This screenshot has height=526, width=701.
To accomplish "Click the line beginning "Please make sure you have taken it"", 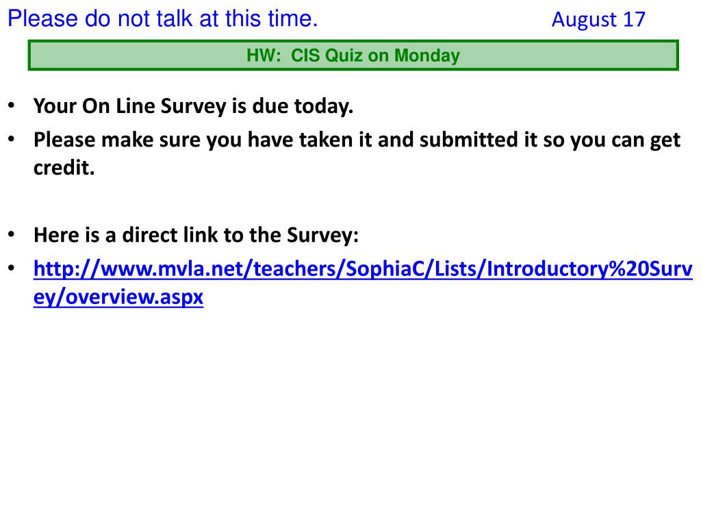I will 357,140.
